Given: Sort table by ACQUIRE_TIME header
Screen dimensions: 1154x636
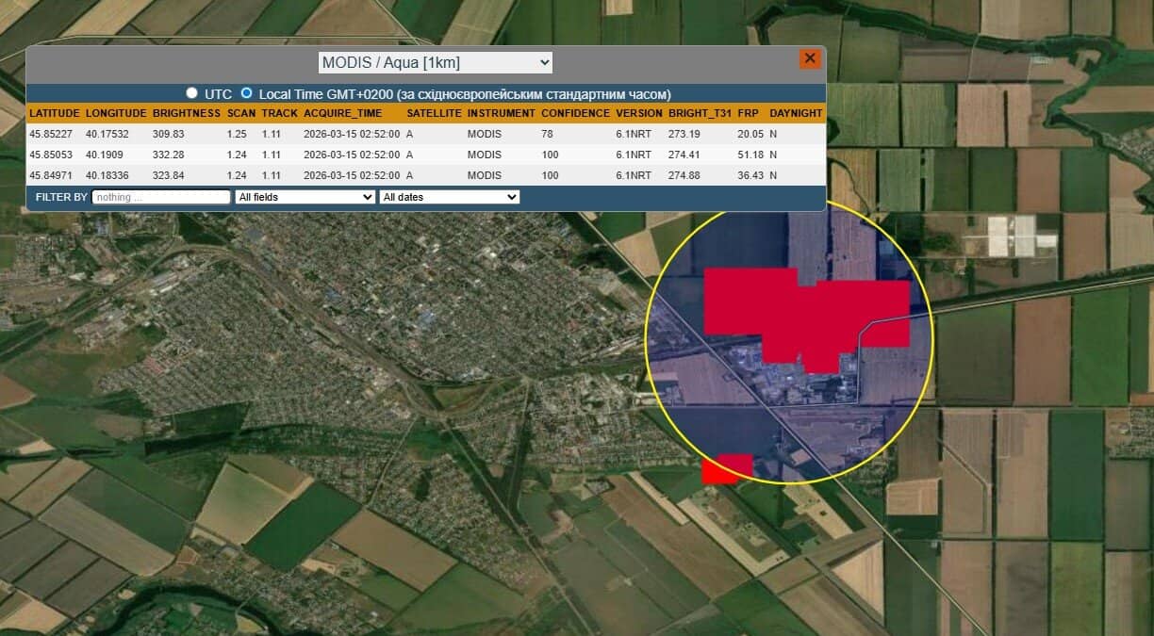Looking at the screenshot, I should 342,113.
